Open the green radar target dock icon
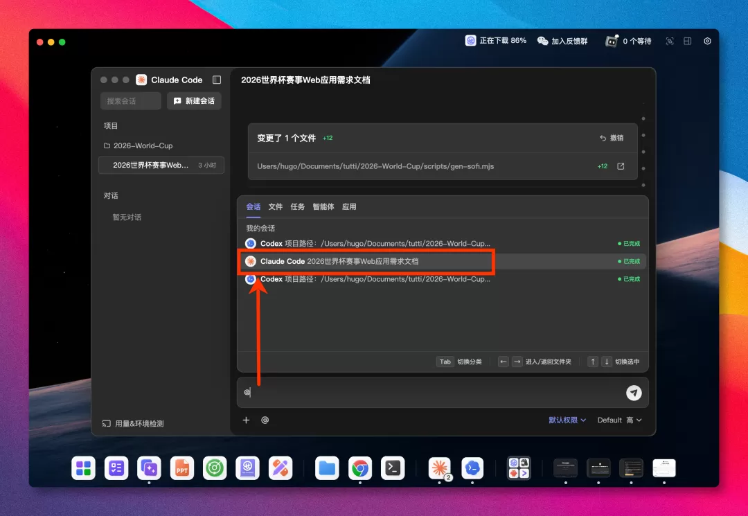 [x=215, y=468]
